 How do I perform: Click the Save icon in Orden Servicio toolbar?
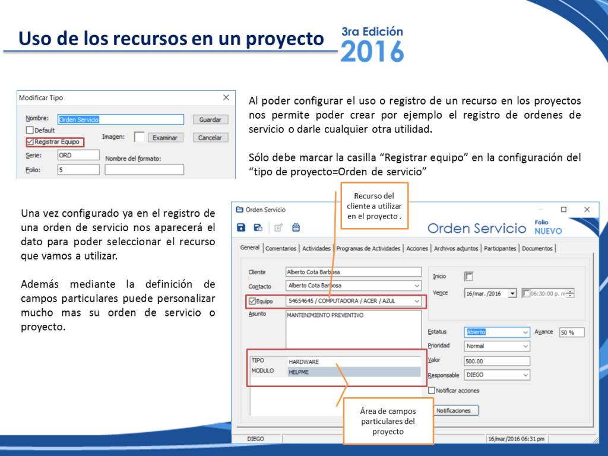tap(241, 227)
